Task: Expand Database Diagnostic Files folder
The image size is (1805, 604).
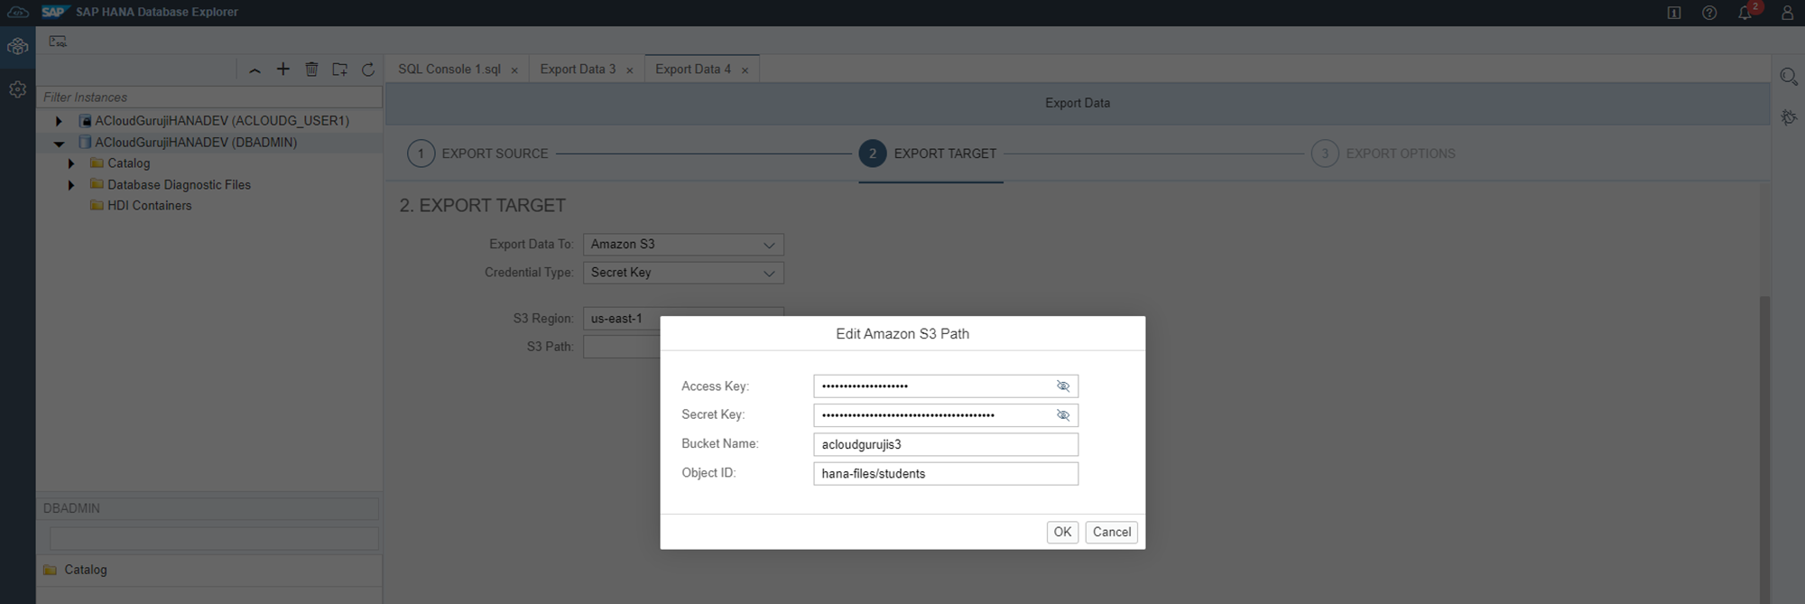Action: [x=71, y=185]
